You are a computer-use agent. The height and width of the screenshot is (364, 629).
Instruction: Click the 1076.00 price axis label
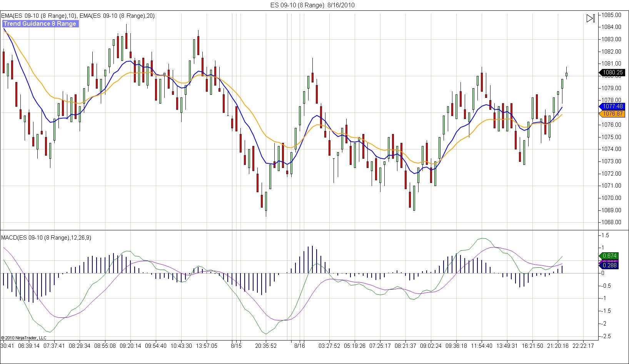[x=612, y=125]
